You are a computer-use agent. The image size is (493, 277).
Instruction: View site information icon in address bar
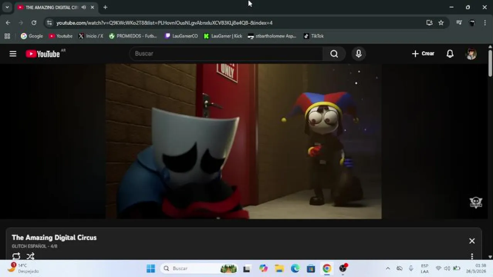[49, 23]
